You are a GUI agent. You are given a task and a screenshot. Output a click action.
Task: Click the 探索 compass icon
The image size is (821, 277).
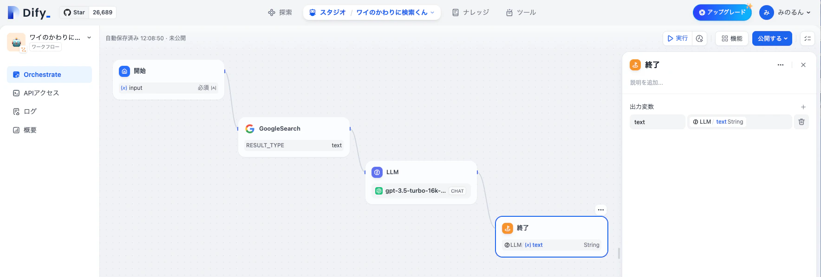272,13
